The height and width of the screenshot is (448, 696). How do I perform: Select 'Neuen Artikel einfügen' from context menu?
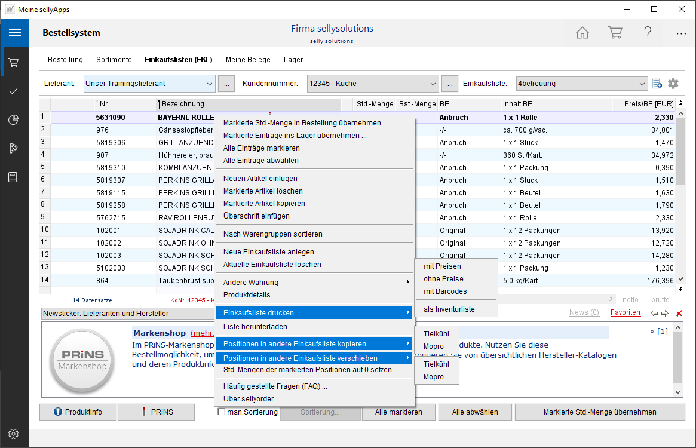[x=260, y=179]
